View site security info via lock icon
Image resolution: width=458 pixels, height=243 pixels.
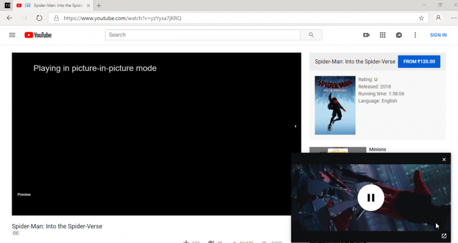coord(56,18)
